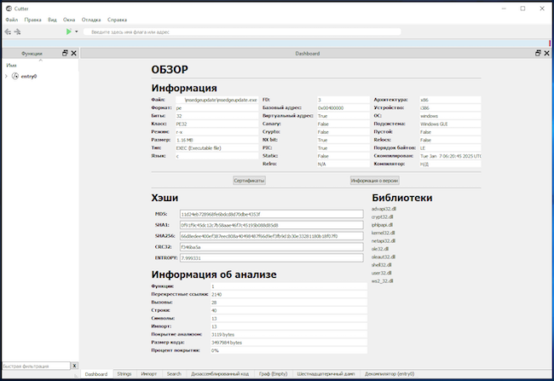Open the Отладка menu
Viewport: 554px width, 381px height.
[91, 19]
